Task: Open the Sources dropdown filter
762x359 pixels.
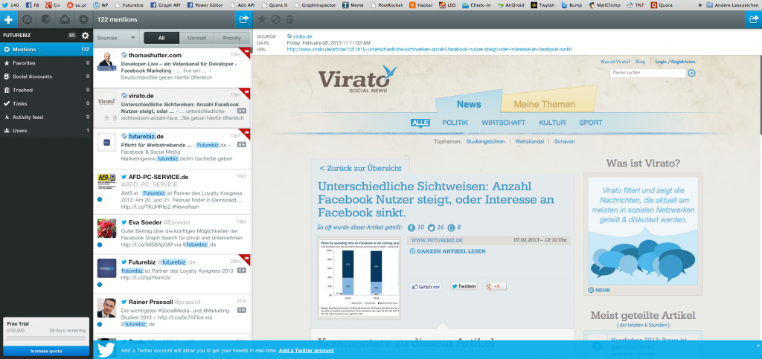Action: click(115, 38)
